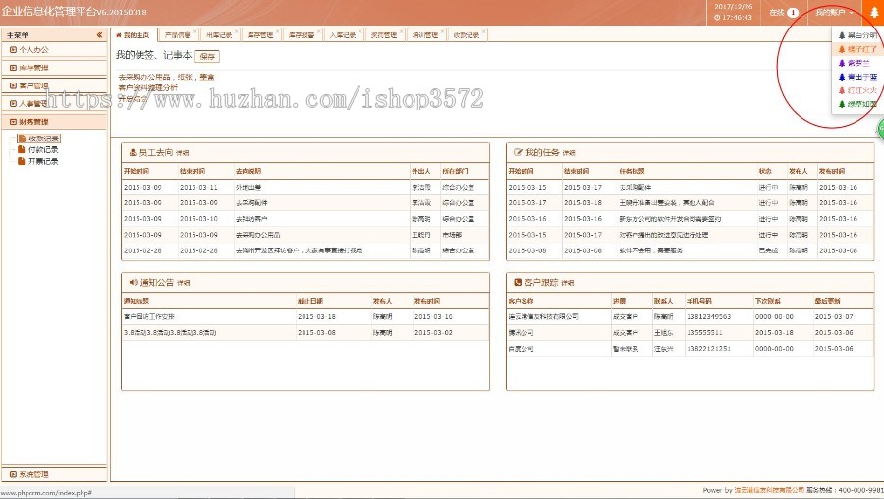Open the 我的账户 account dropdown
This screenshot has height=499, width=884.
(x=834, y=13)
